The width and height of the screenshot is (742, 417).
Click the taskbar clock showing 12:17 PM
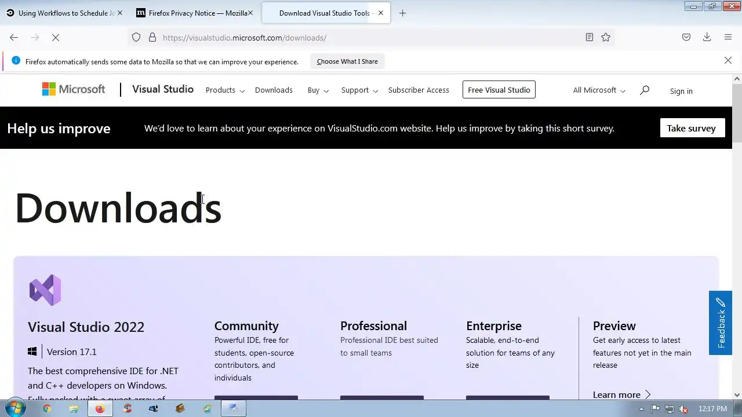click(712, 409)
